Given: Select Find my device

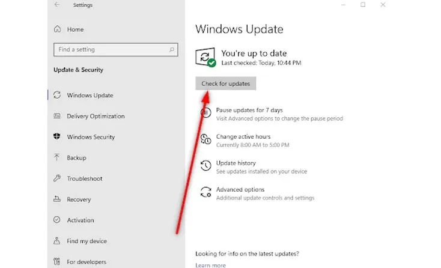Looking at the screenshot, I should tap(87, 241).
